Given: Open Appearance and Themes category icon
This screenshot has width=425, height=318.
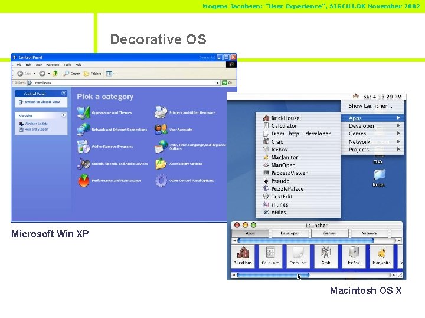Looking at the screenshot, I should 83,112.
